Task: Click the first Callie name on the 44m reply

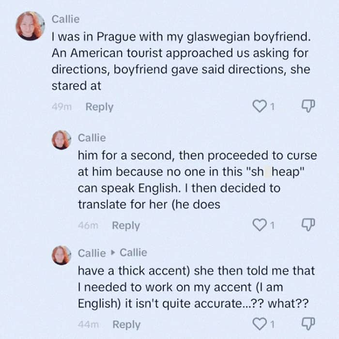Action: pyautogui.click(x=92, y=253)
